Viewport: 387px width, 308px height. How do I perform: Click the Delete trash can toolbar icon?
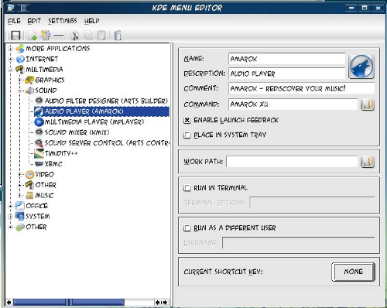tap(118, 36)
